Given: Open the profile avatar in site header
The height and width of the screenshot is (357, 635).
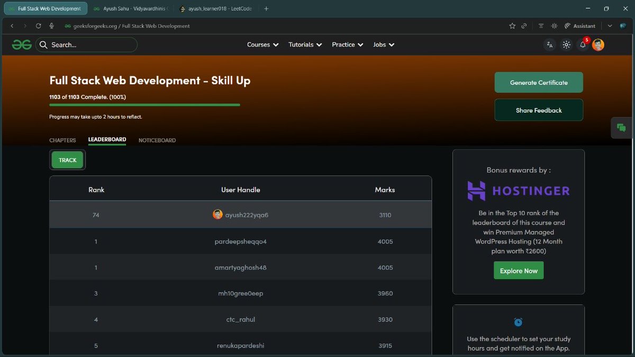Looking at the screenshot, I should (598, 45).
